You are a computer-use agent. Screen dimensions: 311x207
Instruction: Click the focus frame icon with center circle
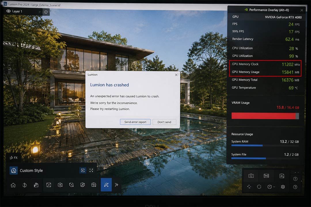tap(49, 185)
